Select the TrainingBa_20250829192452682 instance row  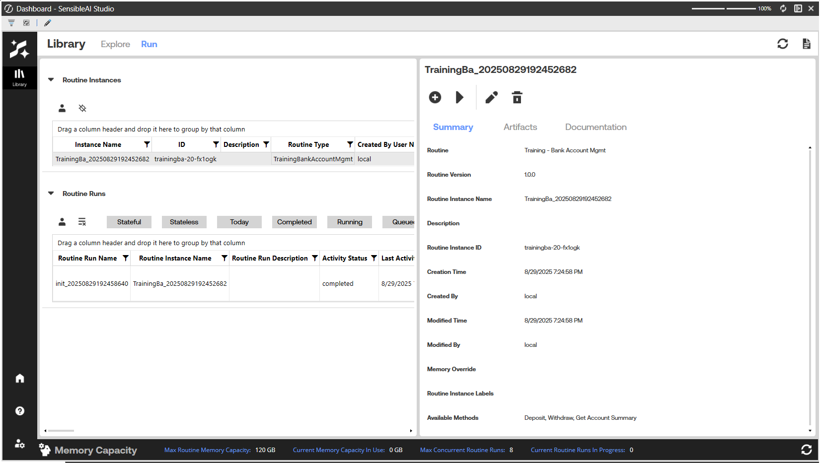(x=102, y=159)
